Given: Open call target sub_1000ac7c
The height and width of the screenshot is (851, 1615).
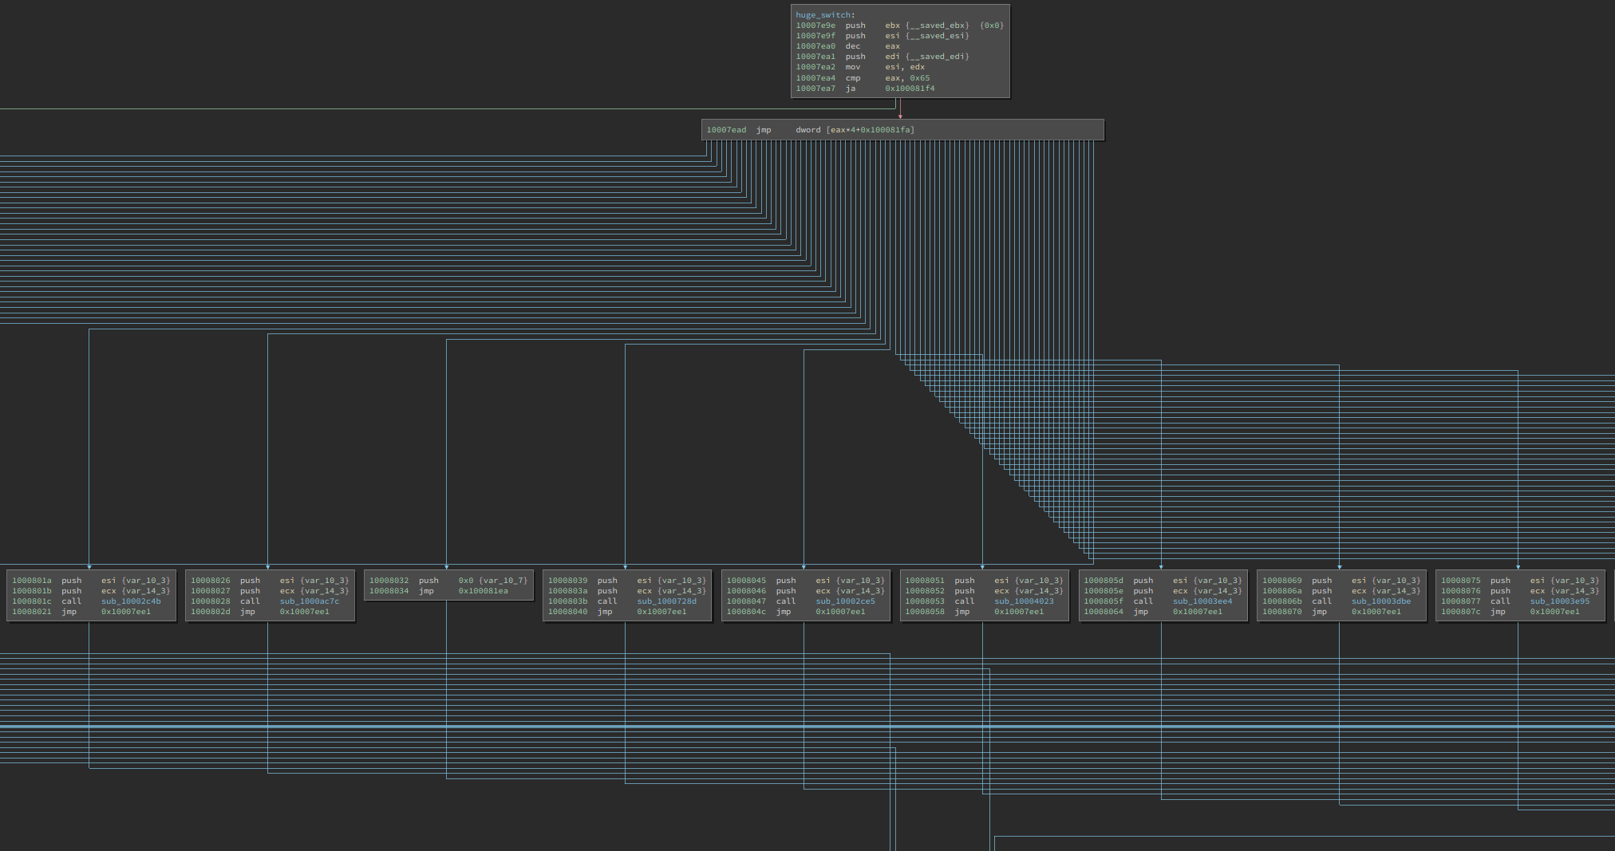Looking at the screenshot, I should 310,601.
